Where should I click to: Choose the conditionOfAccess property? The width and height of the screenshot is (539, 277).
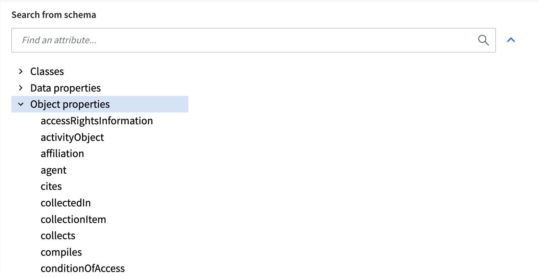tap(83, 269)
